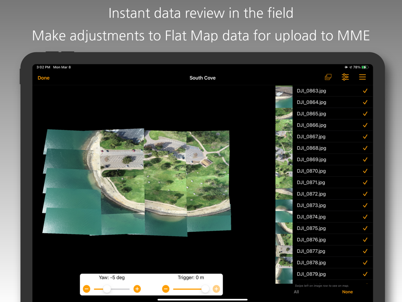Viewport: 402px width, 302px height.
Task: Open thumbnail beside DJI_0863.jpg
Action: coord(284,91)
